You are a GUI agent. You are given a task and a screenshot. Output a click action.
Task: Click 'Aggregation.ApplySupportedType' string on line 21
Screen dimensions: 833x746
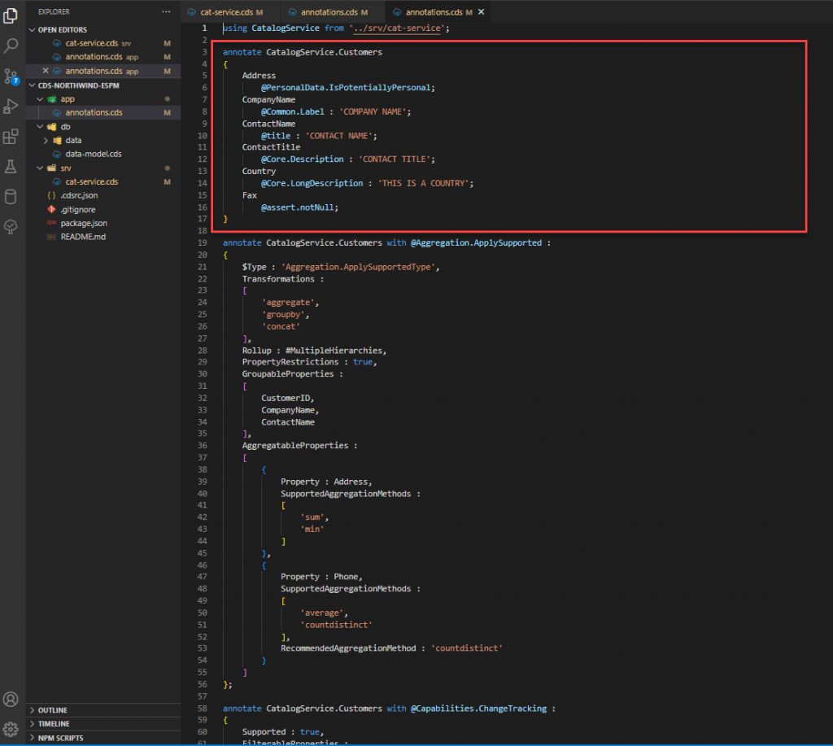359,267
